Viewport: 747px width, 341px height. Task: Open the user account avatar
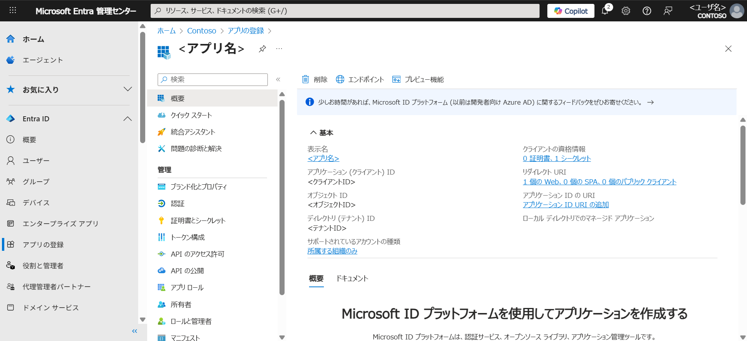pyautogui.click(x=736, y=11)
